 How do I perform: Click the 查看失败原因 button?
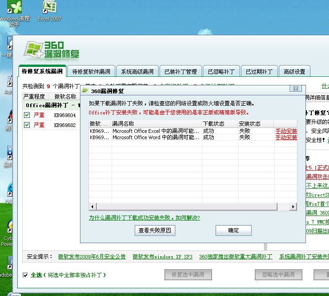point(155,230)
